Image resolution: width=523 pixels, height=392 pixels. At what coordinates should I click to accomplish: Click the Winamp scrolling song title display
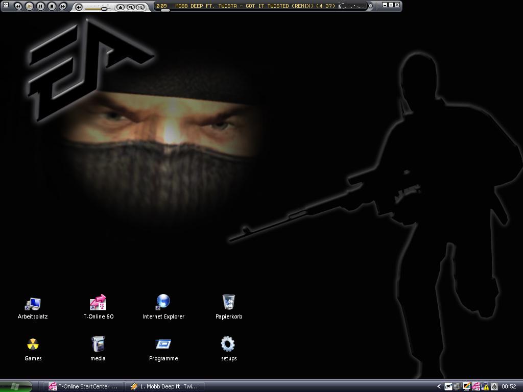(255, 6)
